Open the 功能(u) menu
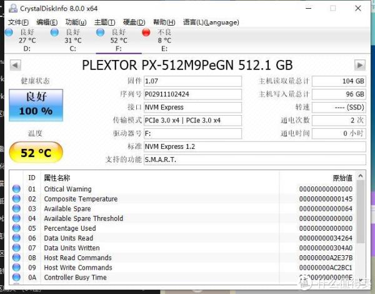 point(76,23)
